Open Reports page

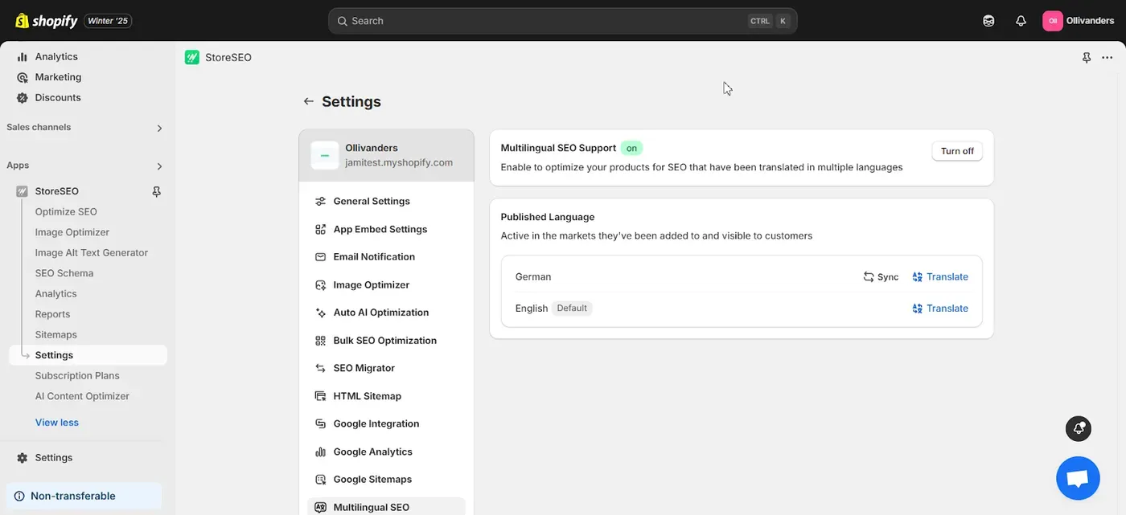point(52,314)
